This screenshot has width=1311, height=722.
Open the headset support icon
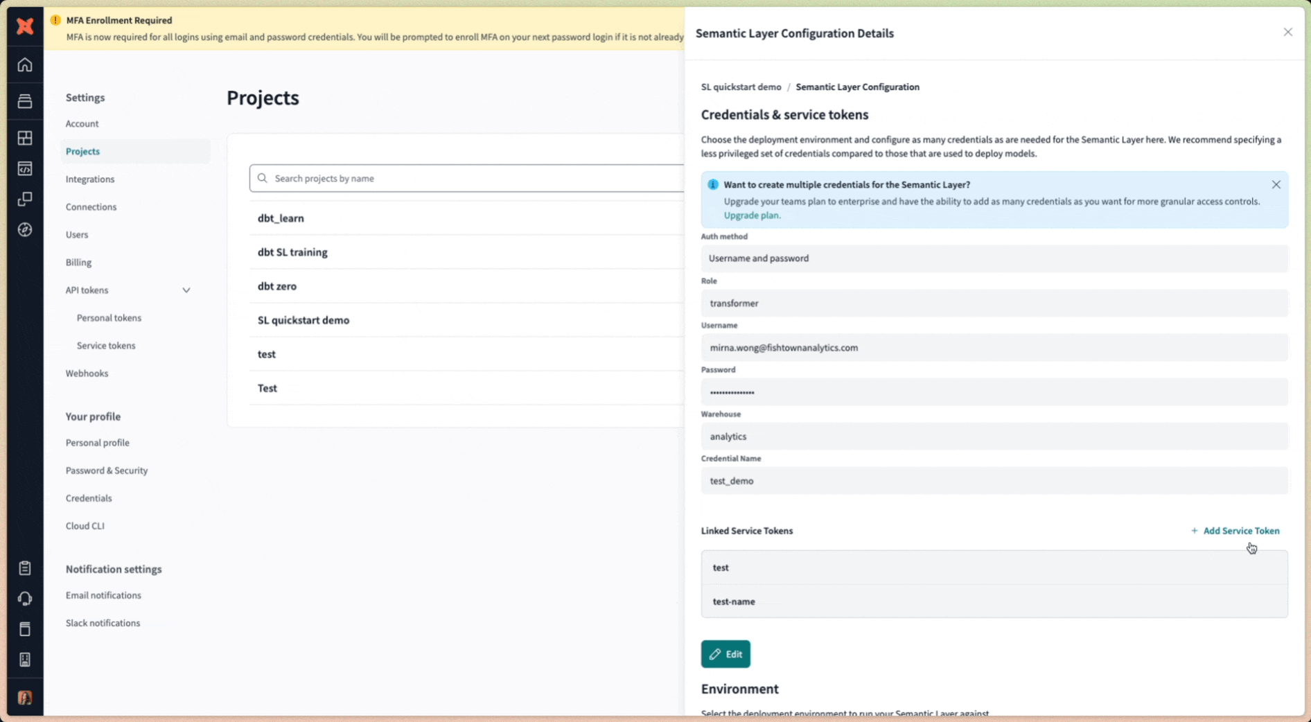(x=25, y=598)
